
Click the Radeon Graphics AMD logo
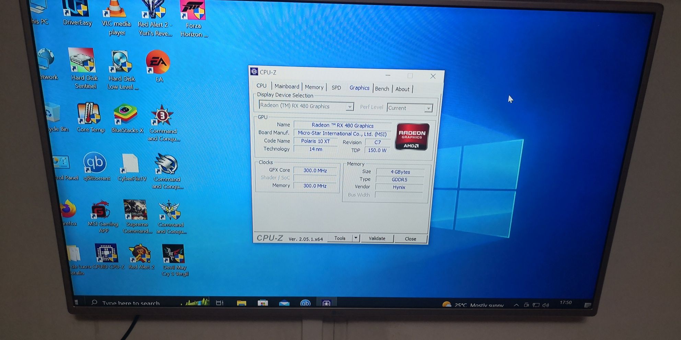point(412,137)
